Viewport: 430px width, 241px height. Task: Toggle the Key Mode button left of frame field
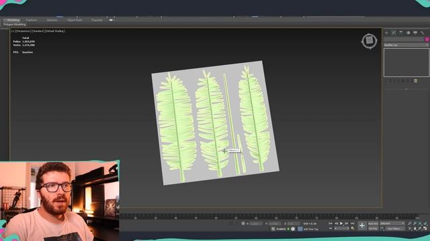click(331, 228)
